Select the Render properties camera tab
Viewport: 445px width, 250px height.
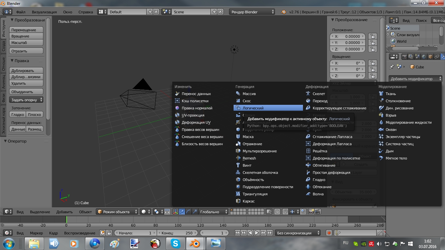(x=405, y=57)
